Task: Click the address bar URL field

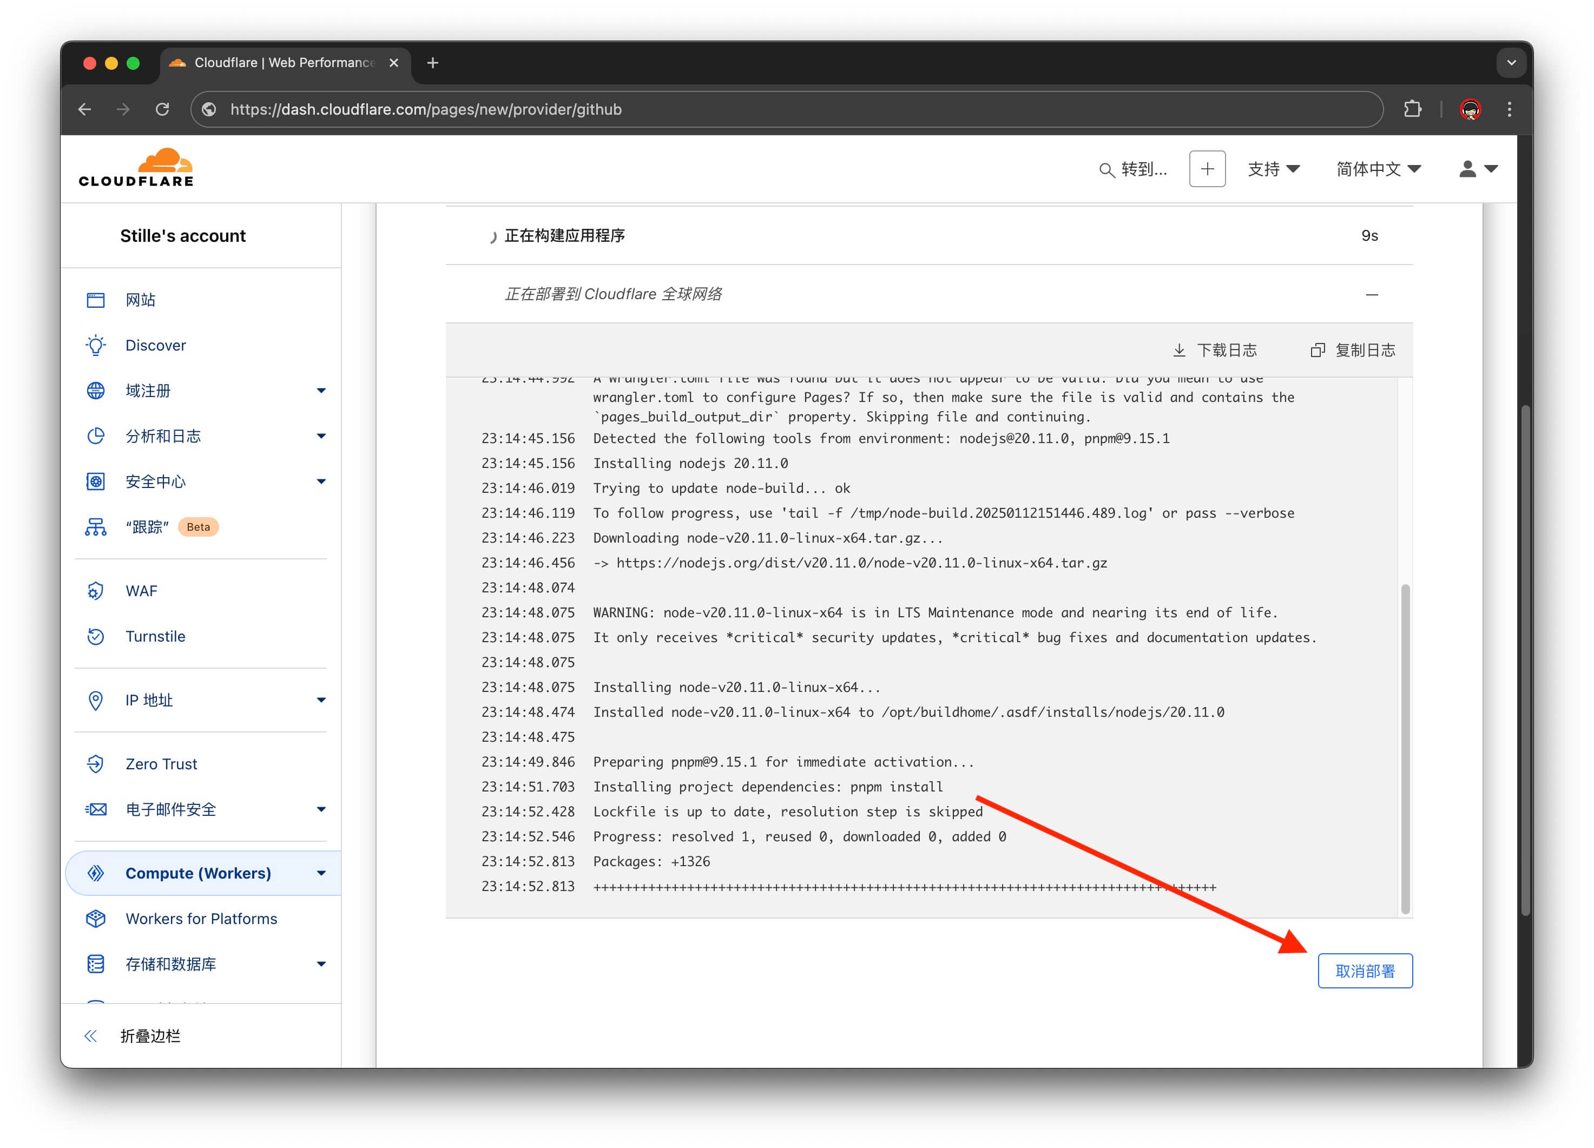Action: click(x=787, y=109)
